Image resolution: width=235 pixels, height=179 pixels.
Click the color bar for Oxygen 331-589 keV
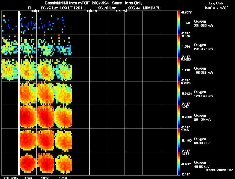coord(179,23)
